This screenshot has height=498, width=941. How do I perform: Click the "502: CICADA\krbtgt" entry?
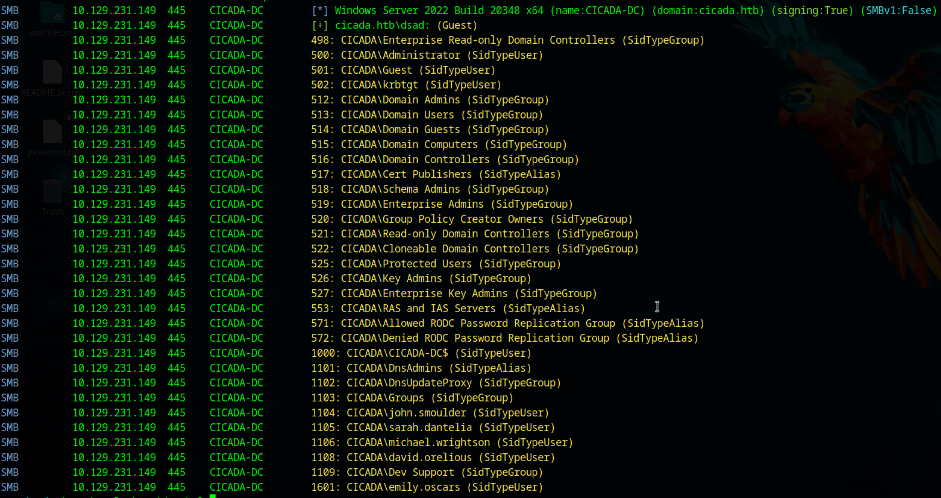406,85
